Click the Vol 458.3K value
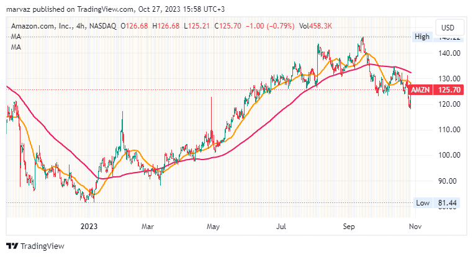 pos(315,26)
